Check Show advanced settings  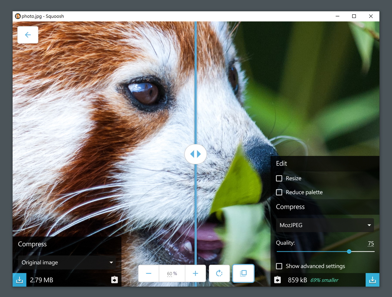[279, 266]
